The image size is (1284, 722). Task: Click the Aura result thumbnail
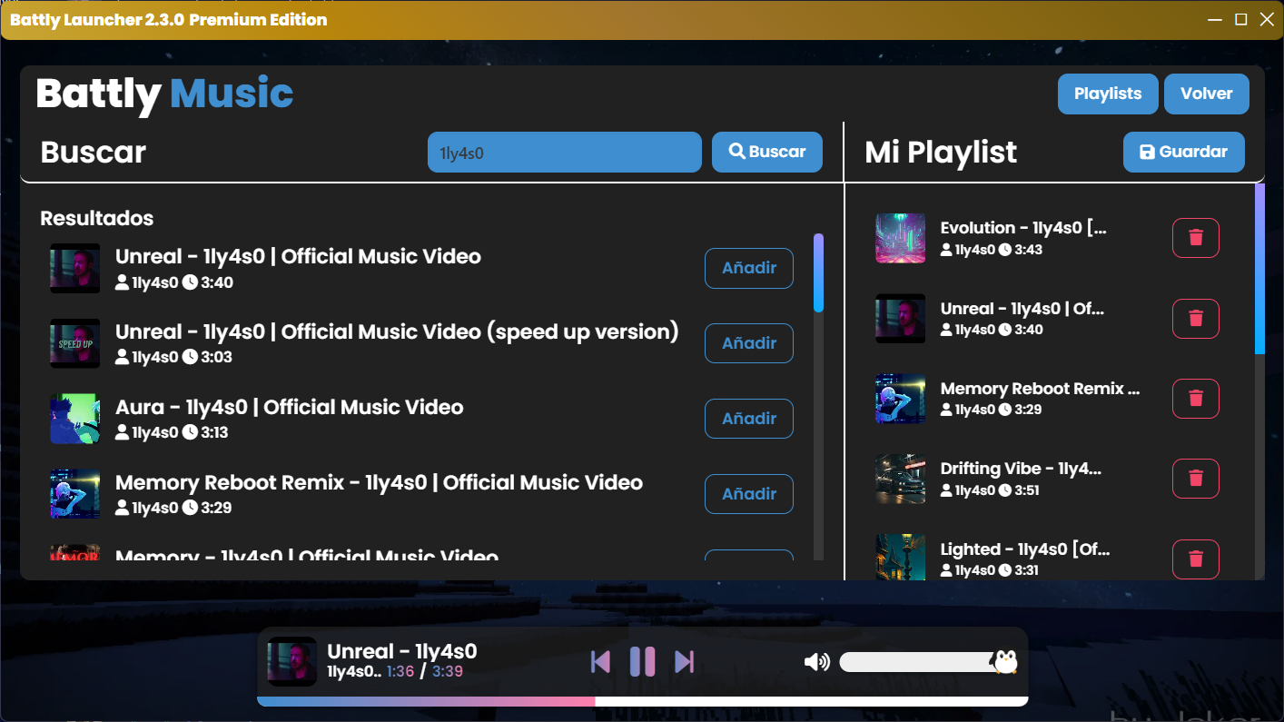click(x=74, y=419)
